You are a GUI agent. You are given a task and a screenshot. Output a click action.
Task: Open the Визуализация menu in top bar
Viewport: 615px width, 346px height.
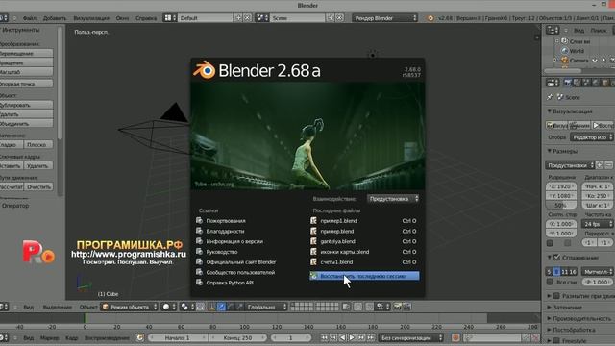click(91, 18)
